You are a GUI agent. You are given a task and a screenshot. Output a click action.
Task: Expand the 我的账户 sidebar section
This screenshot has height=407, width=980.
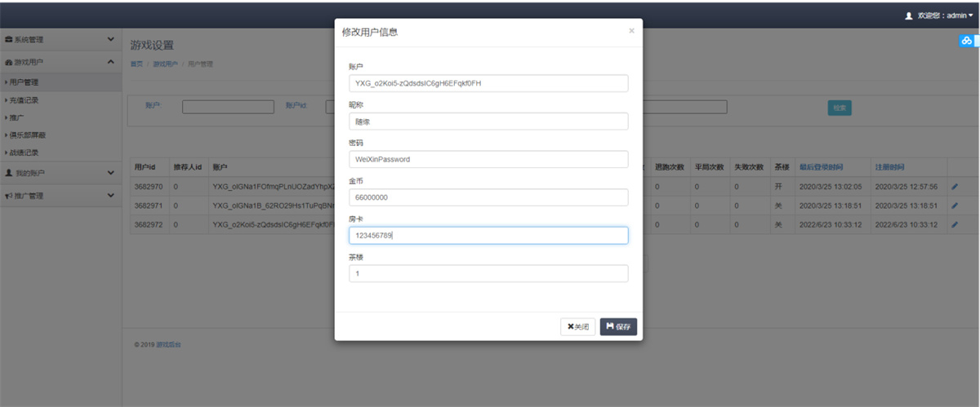tap(111, 173)
